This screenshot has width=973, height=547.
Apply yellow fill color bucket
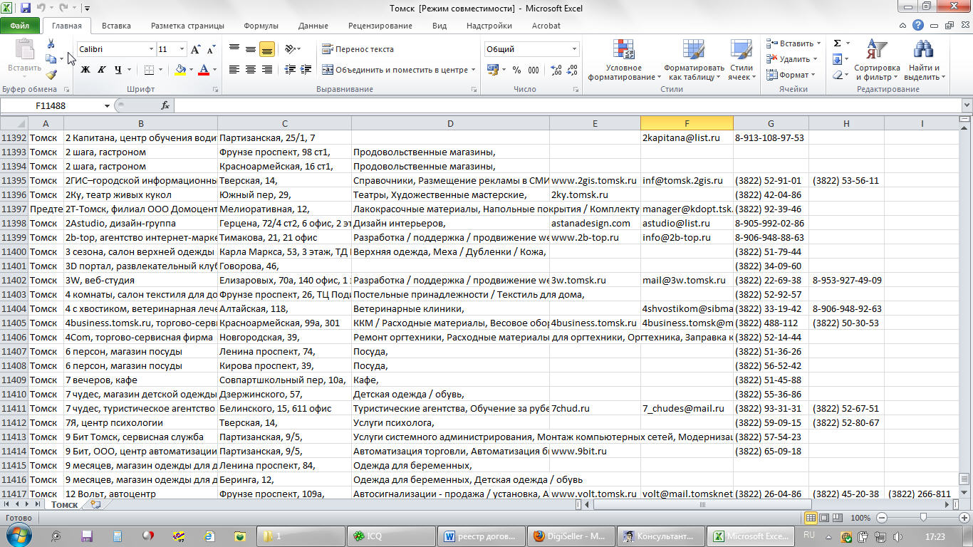coord(180,70)
